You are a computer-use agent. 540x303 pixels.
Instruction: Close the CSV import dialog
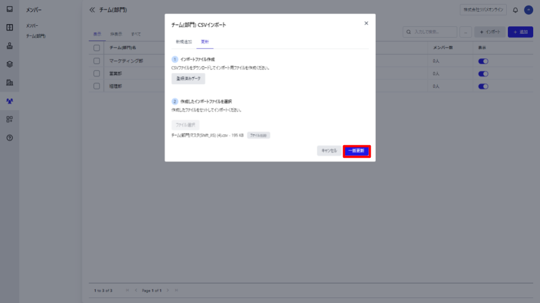point(366,24)
